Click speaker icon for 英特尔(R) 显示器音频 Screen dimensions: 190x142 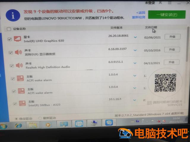[18, 52]
